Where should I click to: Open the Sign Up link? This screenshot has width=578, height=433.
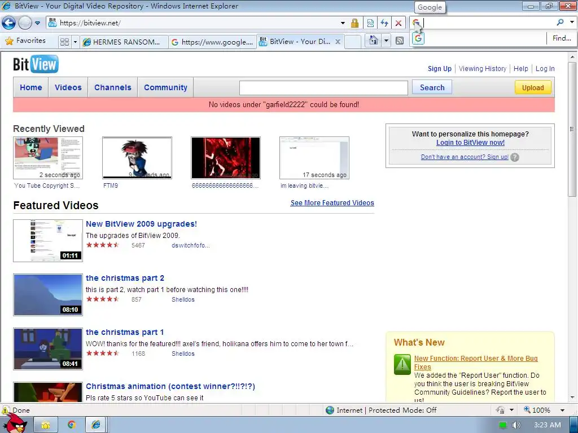[x=439, y=68]
